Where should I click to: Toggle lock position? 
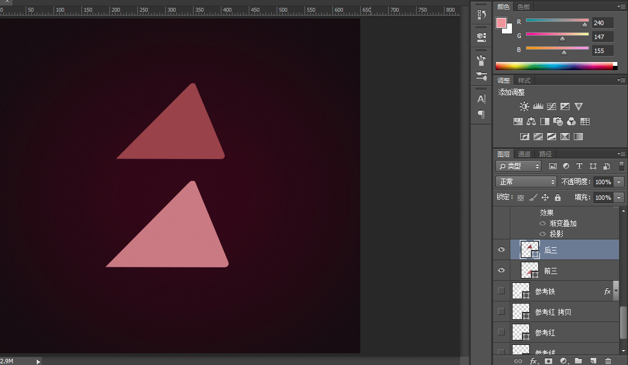[545, 198]
